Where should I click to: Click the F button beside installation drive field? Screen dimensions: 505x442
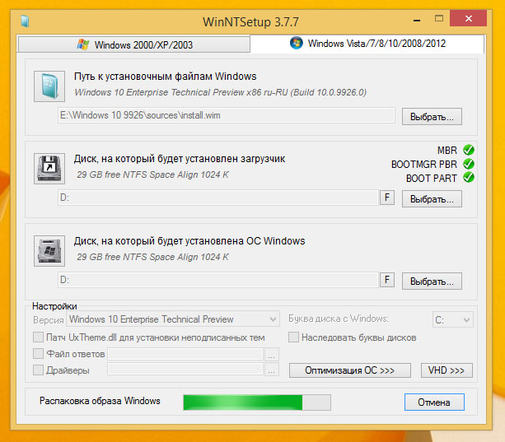tap(387, 280)
